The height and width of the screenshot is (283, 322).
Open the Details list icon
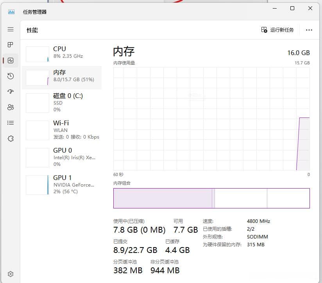point(11,123)
